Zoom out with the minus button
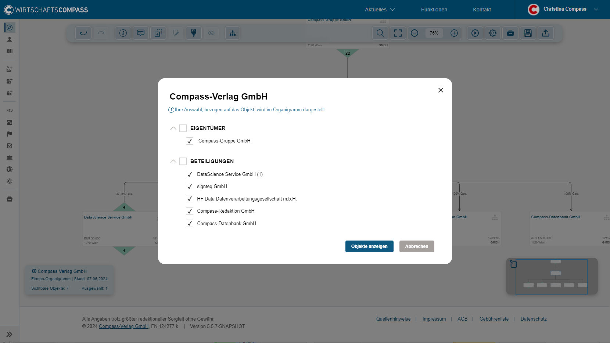Screen dimensions: 610x343 tap(415, 33)
